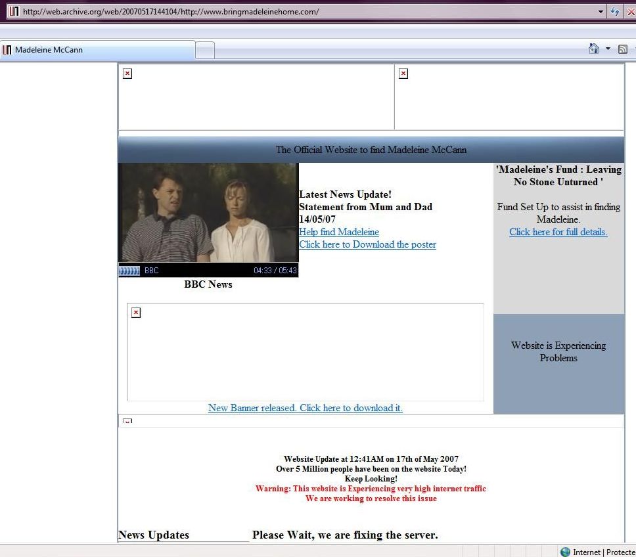Viewport: 636px width, 557px height.
Task: Click the Home icon in toolbar
Action: [x=594, y=49]
